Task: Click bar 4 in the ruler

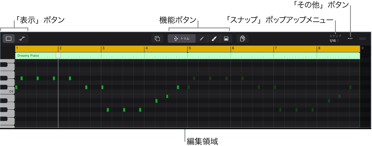Action: point(147,48)
